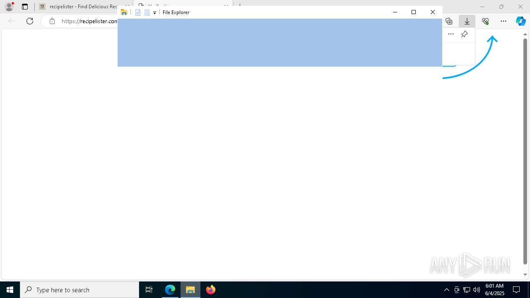
Task: Launch Copilot in Edge sidebar
Action: point(521,21)
